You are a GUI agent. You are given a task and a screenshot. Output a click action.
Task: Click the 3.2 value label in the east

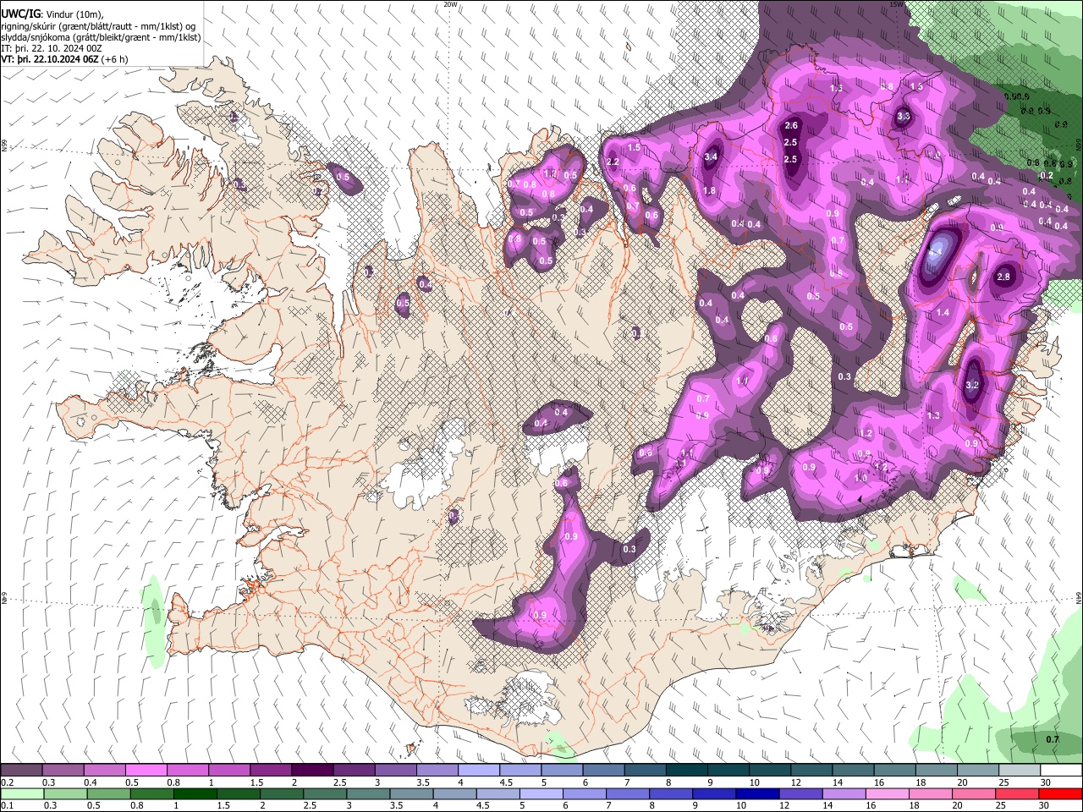(x=971, y=385)
